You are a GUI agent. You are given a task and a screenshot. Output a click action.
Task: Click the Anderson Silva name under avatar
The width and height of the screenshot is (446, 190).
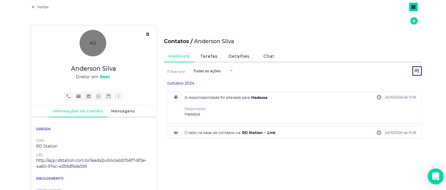[94, 69]
